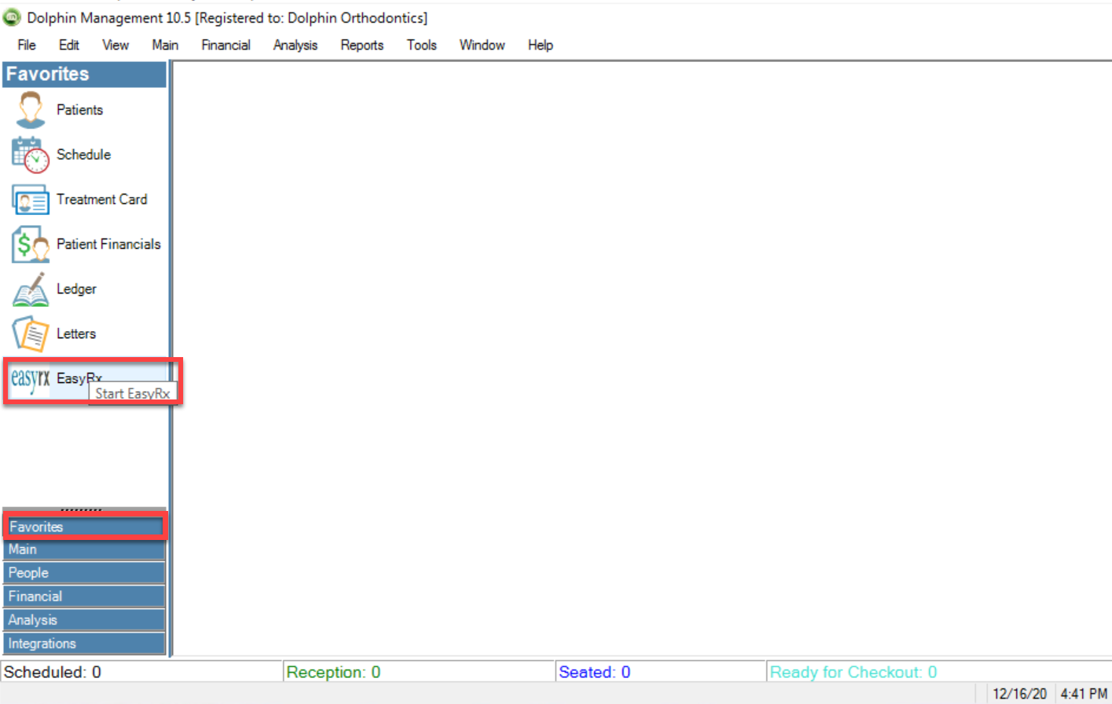This screenshot has width=1112, height=704.
Task: Click the dotted splitter grip above section bars
Action: coord(81,510)
